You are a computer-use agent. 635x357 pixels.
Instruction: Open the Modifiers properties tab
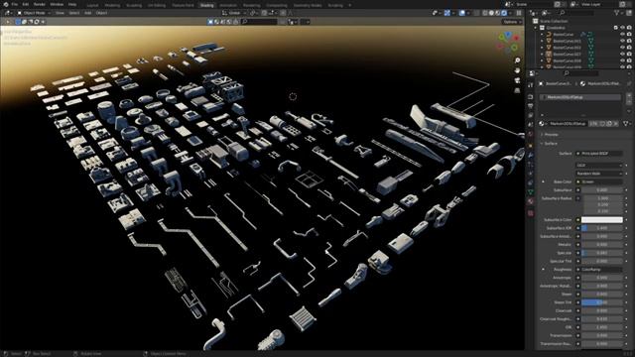(531, 155)
